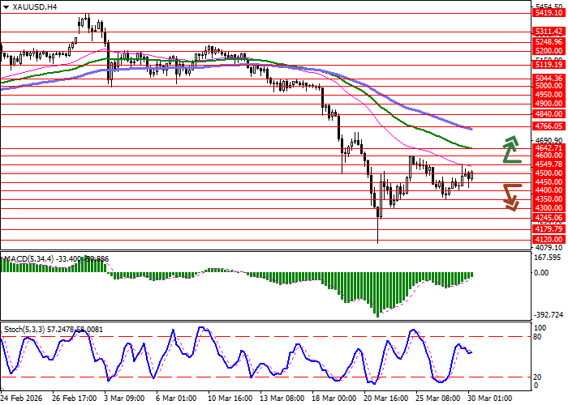
Task: Select the 5000.00 price level label
Action: 549,86
